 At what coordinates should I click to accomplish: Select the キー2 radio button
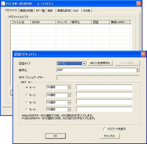coord(27,95)
